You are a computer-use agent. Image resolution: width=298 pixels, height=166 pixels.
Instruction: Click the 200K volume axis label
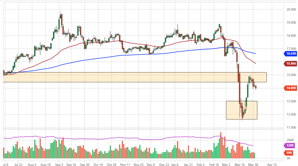[290, 140]
